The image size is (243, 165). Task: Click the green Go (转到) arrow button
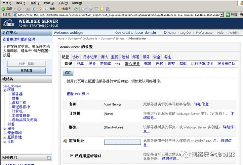pos(231,15)
